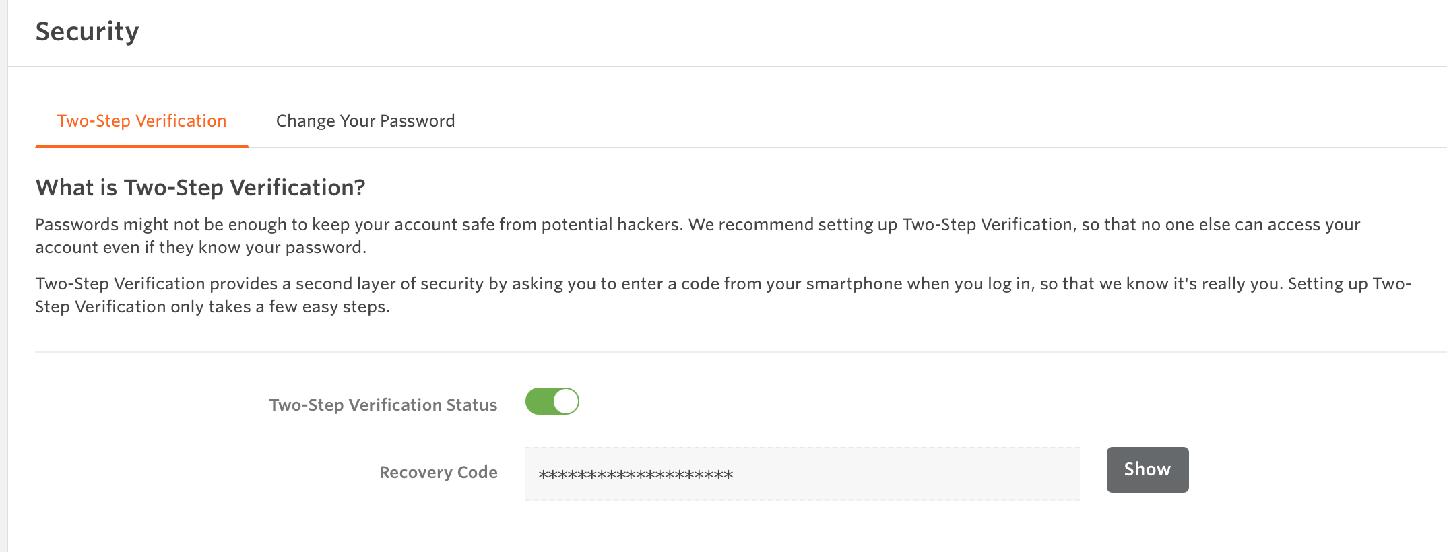The image size is (1447, 552).
Task: Click the orange underline tab indicator
Action: pyautogui.click(x=141, y=143)
